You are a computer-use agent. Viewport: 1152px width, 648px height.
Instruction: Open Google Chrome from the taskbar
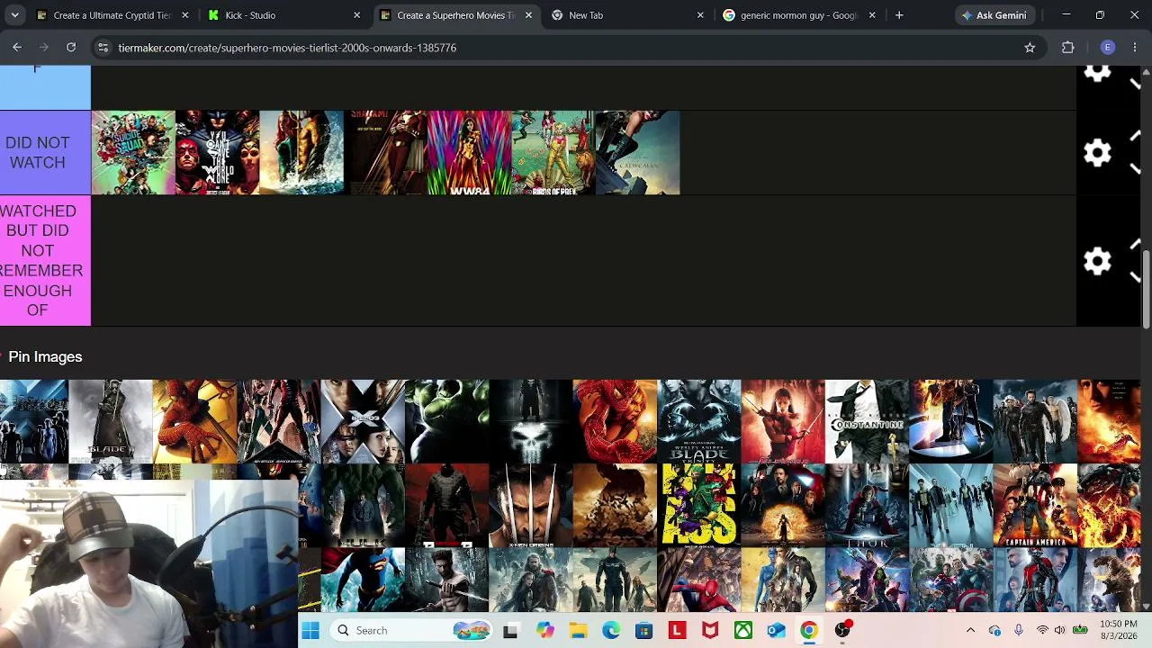809,631
